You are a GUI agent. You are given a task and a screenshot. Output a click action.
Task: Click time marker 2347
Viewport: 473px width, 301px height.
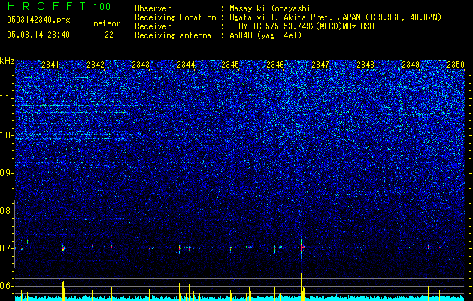coord(320,65)
